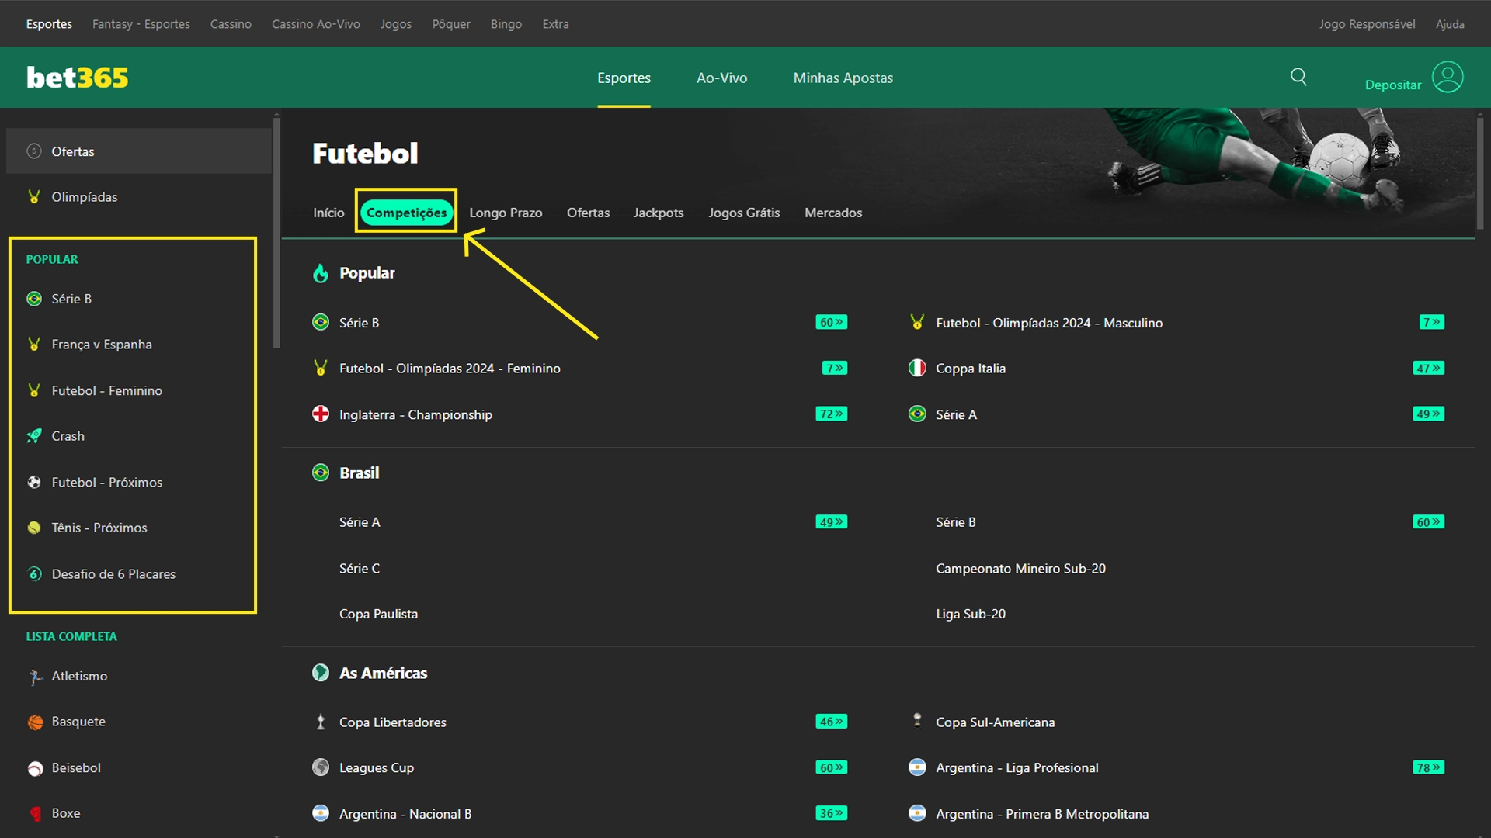The image size is (1491, 838).
Task: Click the Basquete basketball icon
Action: pyautogui.click(x=35, y=722)
